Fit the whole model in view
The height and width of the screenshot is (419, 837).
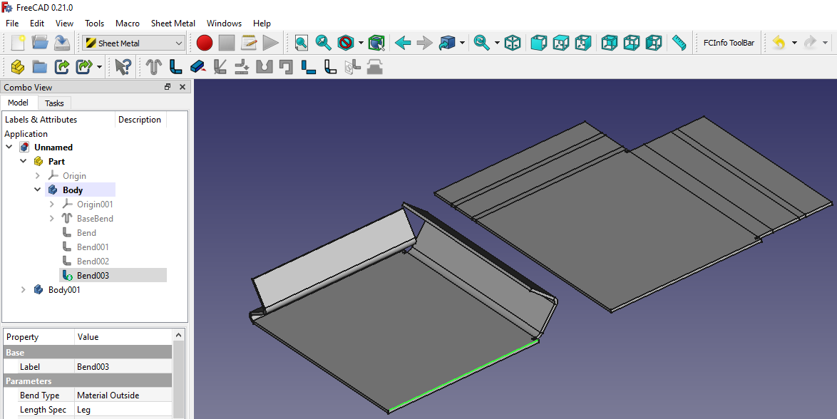click(x=300, y=43)
